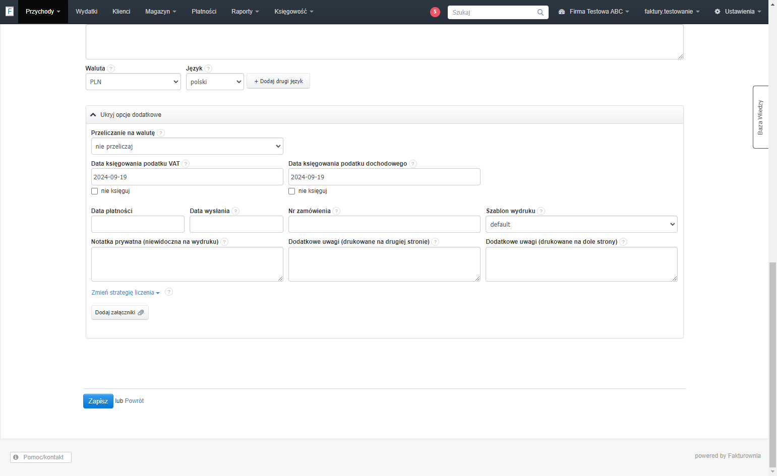The image size is (777, 476).
Task: Click the Fakturownia F logo icon
Action: [9, 11]
